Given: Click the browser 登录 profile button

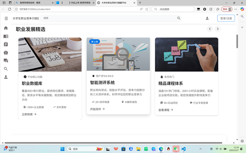Looking at the screenshot, I should point(227,9).
